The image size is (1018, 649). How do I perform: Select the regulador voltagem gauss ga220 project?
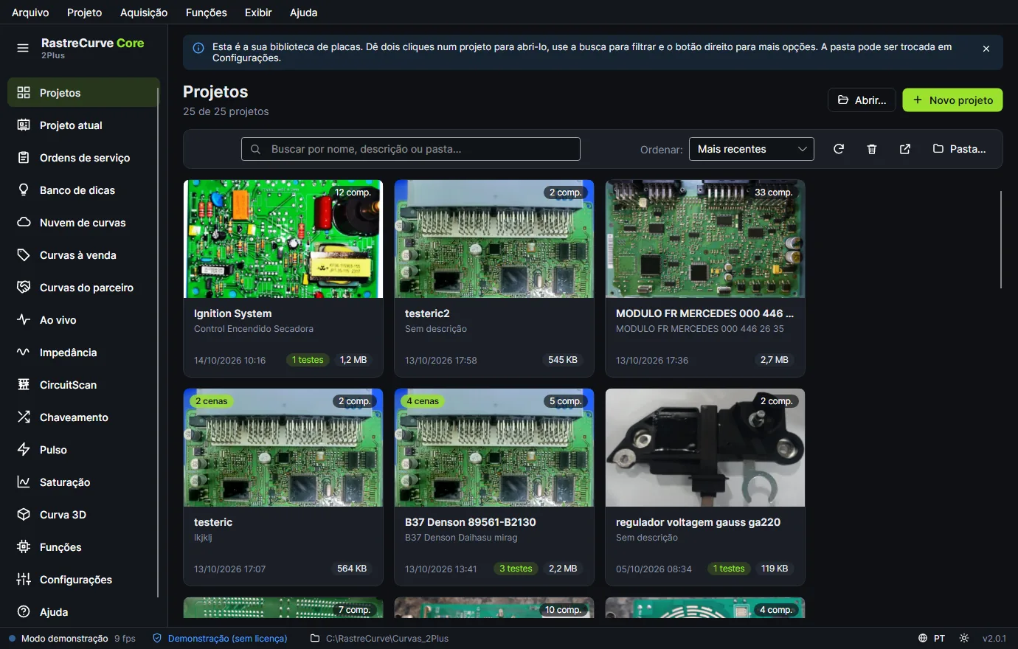[x=705, y=487]
